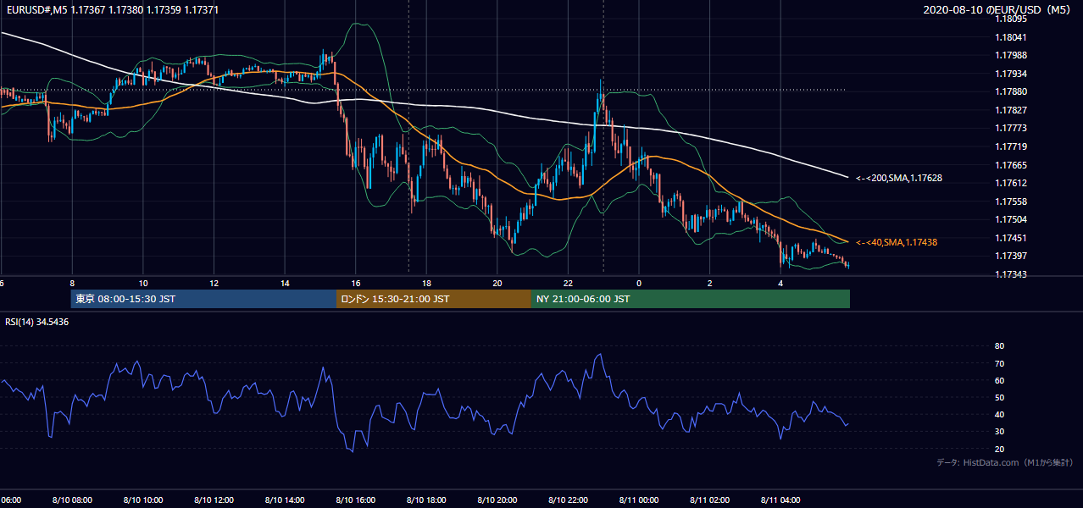Click RSI scale value 70
This screenshot has height=508, width=1083.
point(999,363)
